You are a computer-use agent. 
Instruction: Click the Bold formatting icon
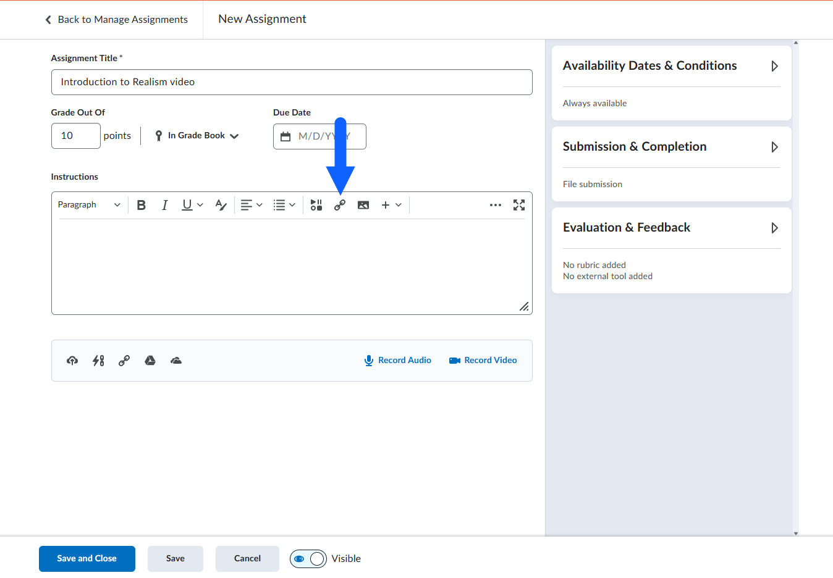pyautogui.click(x=142, y=205)
